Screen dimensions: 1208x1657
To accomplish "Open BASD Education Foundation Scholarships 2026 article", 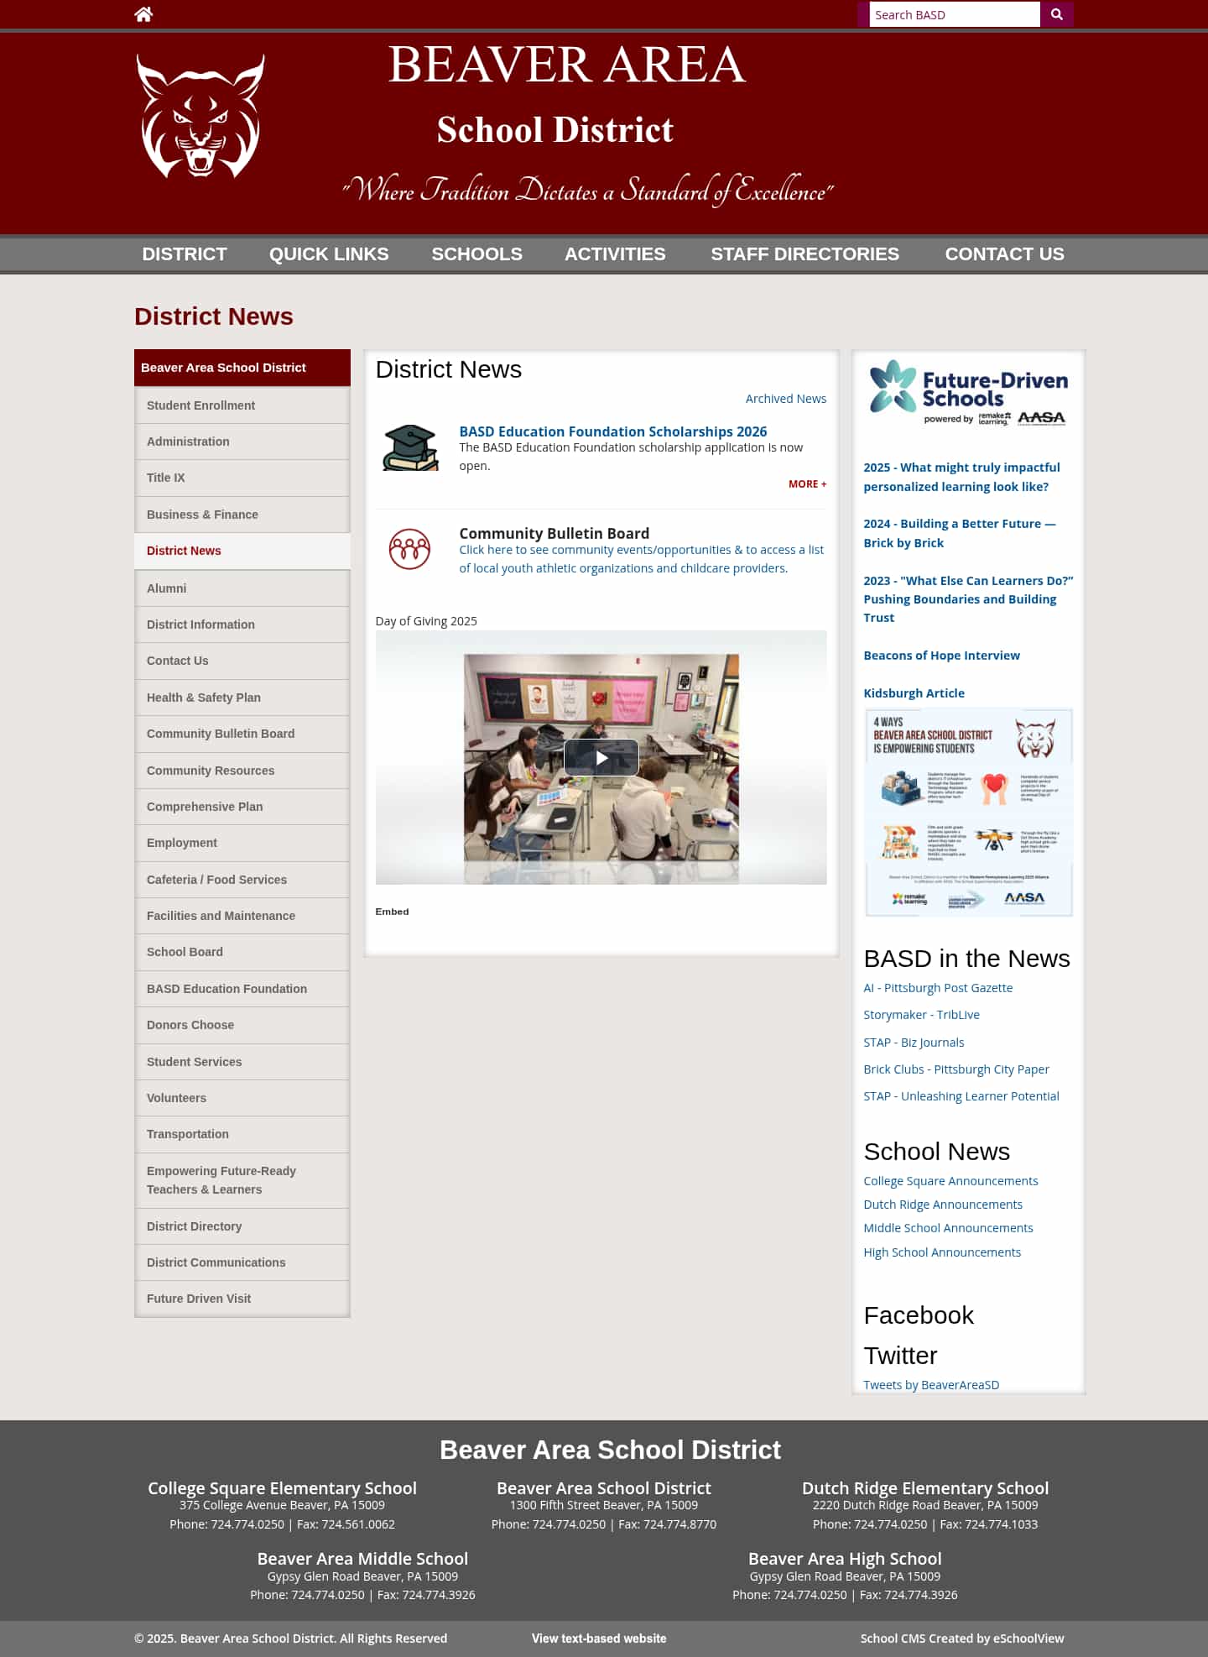I will [x=613, y=431].
